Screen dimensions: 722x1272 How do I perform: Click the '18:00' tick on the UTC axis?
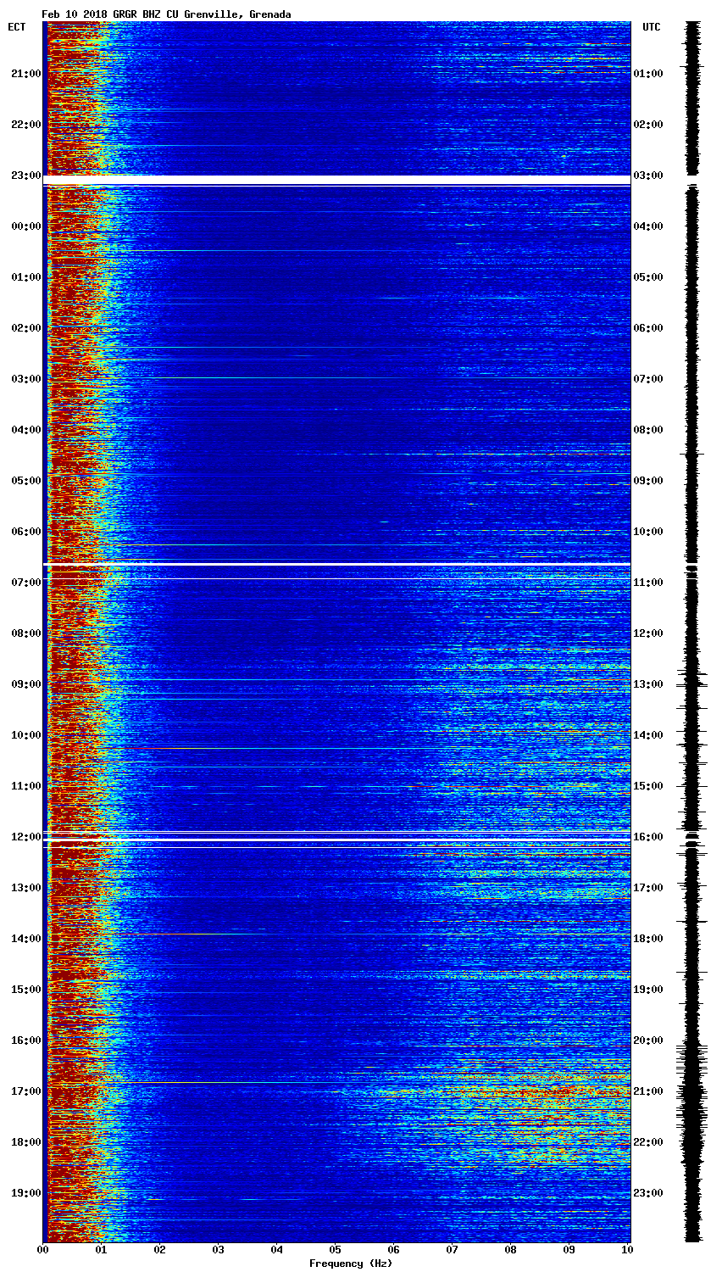pyautogui.click(x=648, y=939)
